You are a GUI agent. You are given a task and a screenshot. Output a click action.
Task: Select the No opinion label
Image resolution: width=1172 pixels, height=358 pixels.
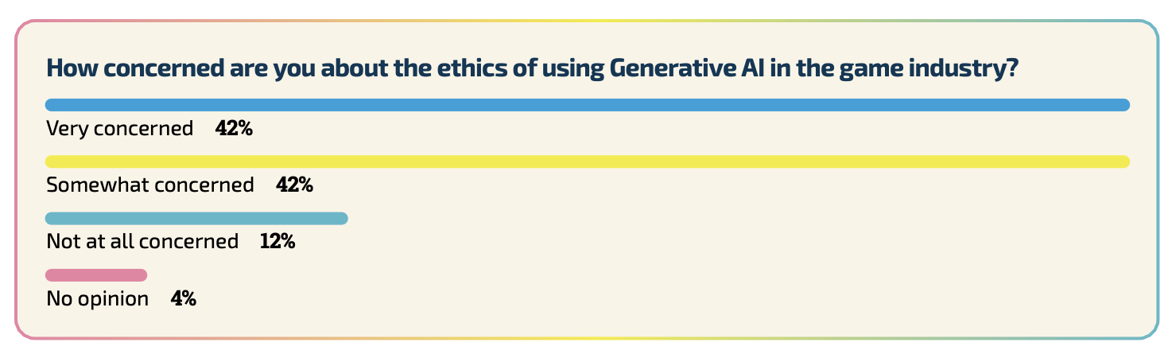98,300
